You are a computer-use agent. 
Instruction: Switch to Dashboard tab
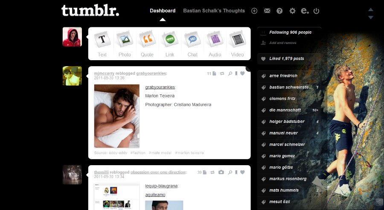pyautogui.click(x=163, y=11)
